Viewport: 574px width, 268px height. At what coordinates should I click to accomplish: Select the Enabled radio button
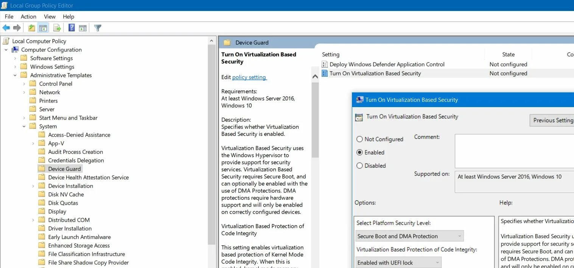(x=359, y=152)
